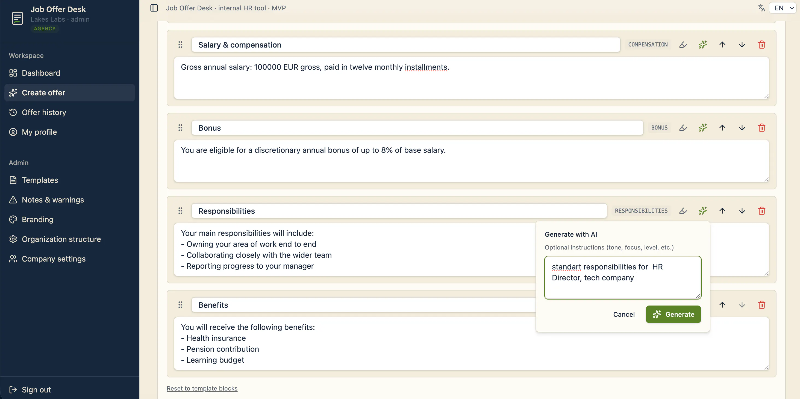Click the BONUS type tag
800x399 pixels.
[x=659, y=128]
